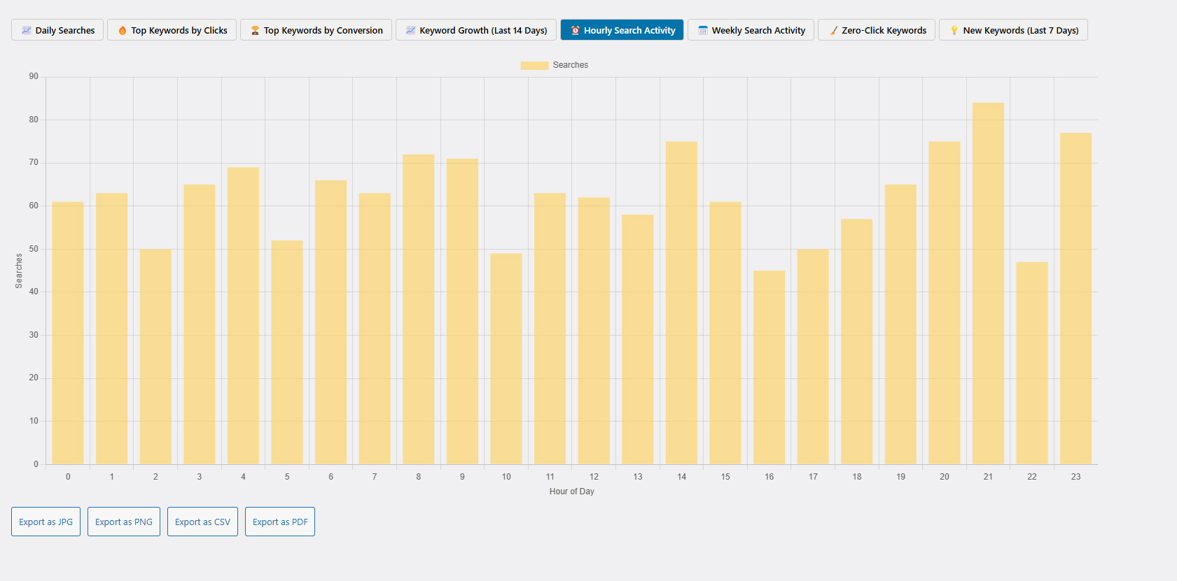Pick the bar for hour 2
The image size is (1177, 581).
point(155,357)
